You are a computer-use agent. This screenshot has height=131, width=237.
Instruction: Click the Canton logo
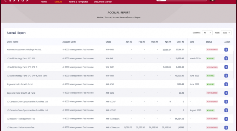tap(17, 1)
